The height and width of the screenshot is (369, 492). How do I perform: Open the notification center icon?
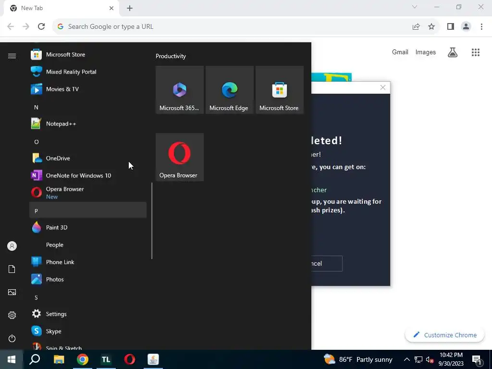point(477,359)
